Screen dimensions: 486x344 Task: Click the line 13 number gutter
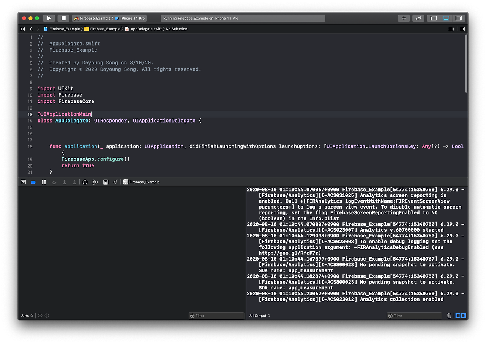[x=30, y=114]
